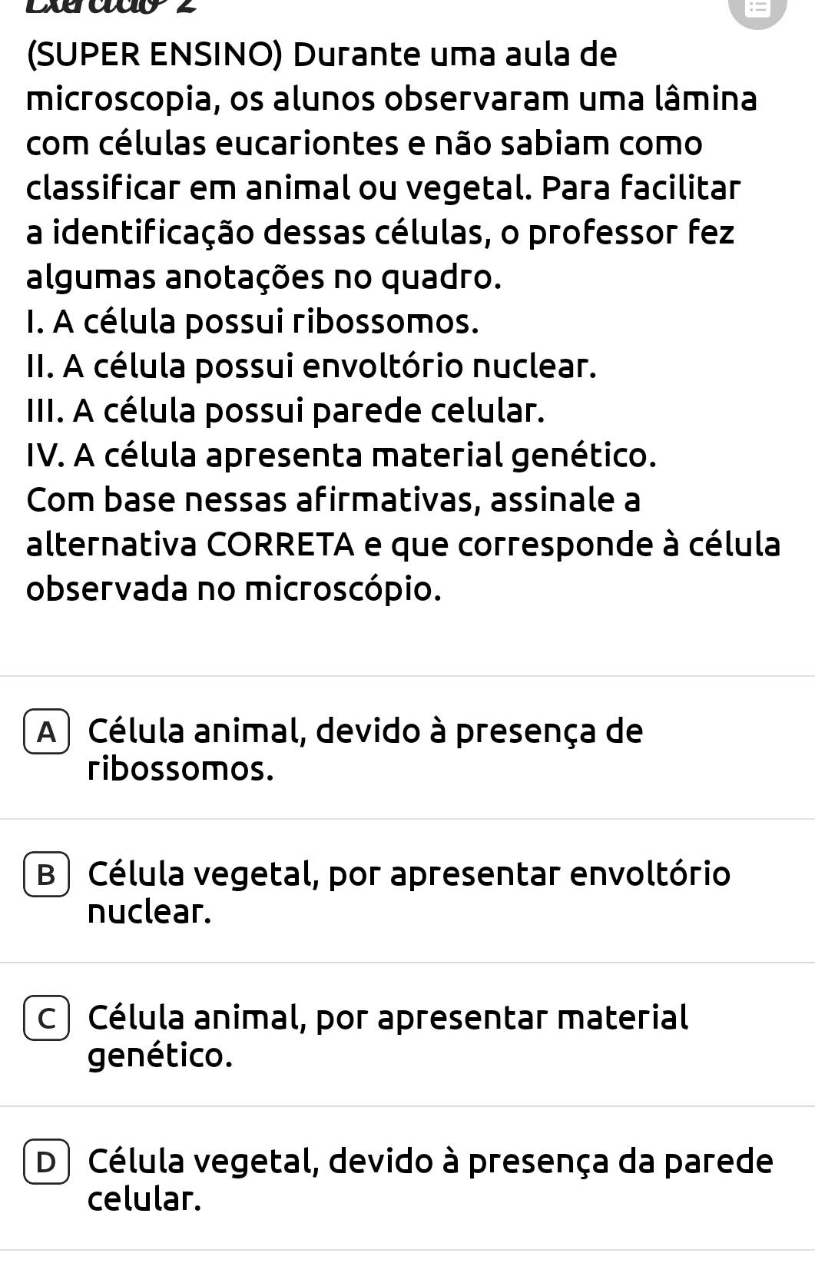
Task: Click the line 'observada no microscópio.'
Action: [x=234, y=590]
